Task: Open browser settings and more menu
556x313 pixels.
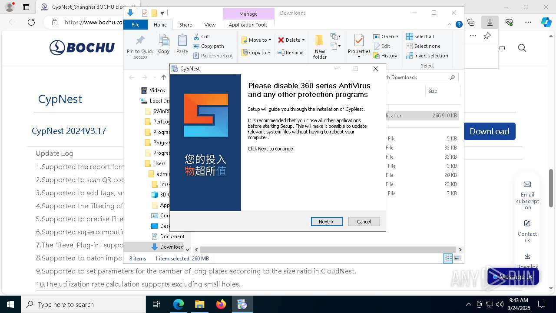Action: pos(528,22)
